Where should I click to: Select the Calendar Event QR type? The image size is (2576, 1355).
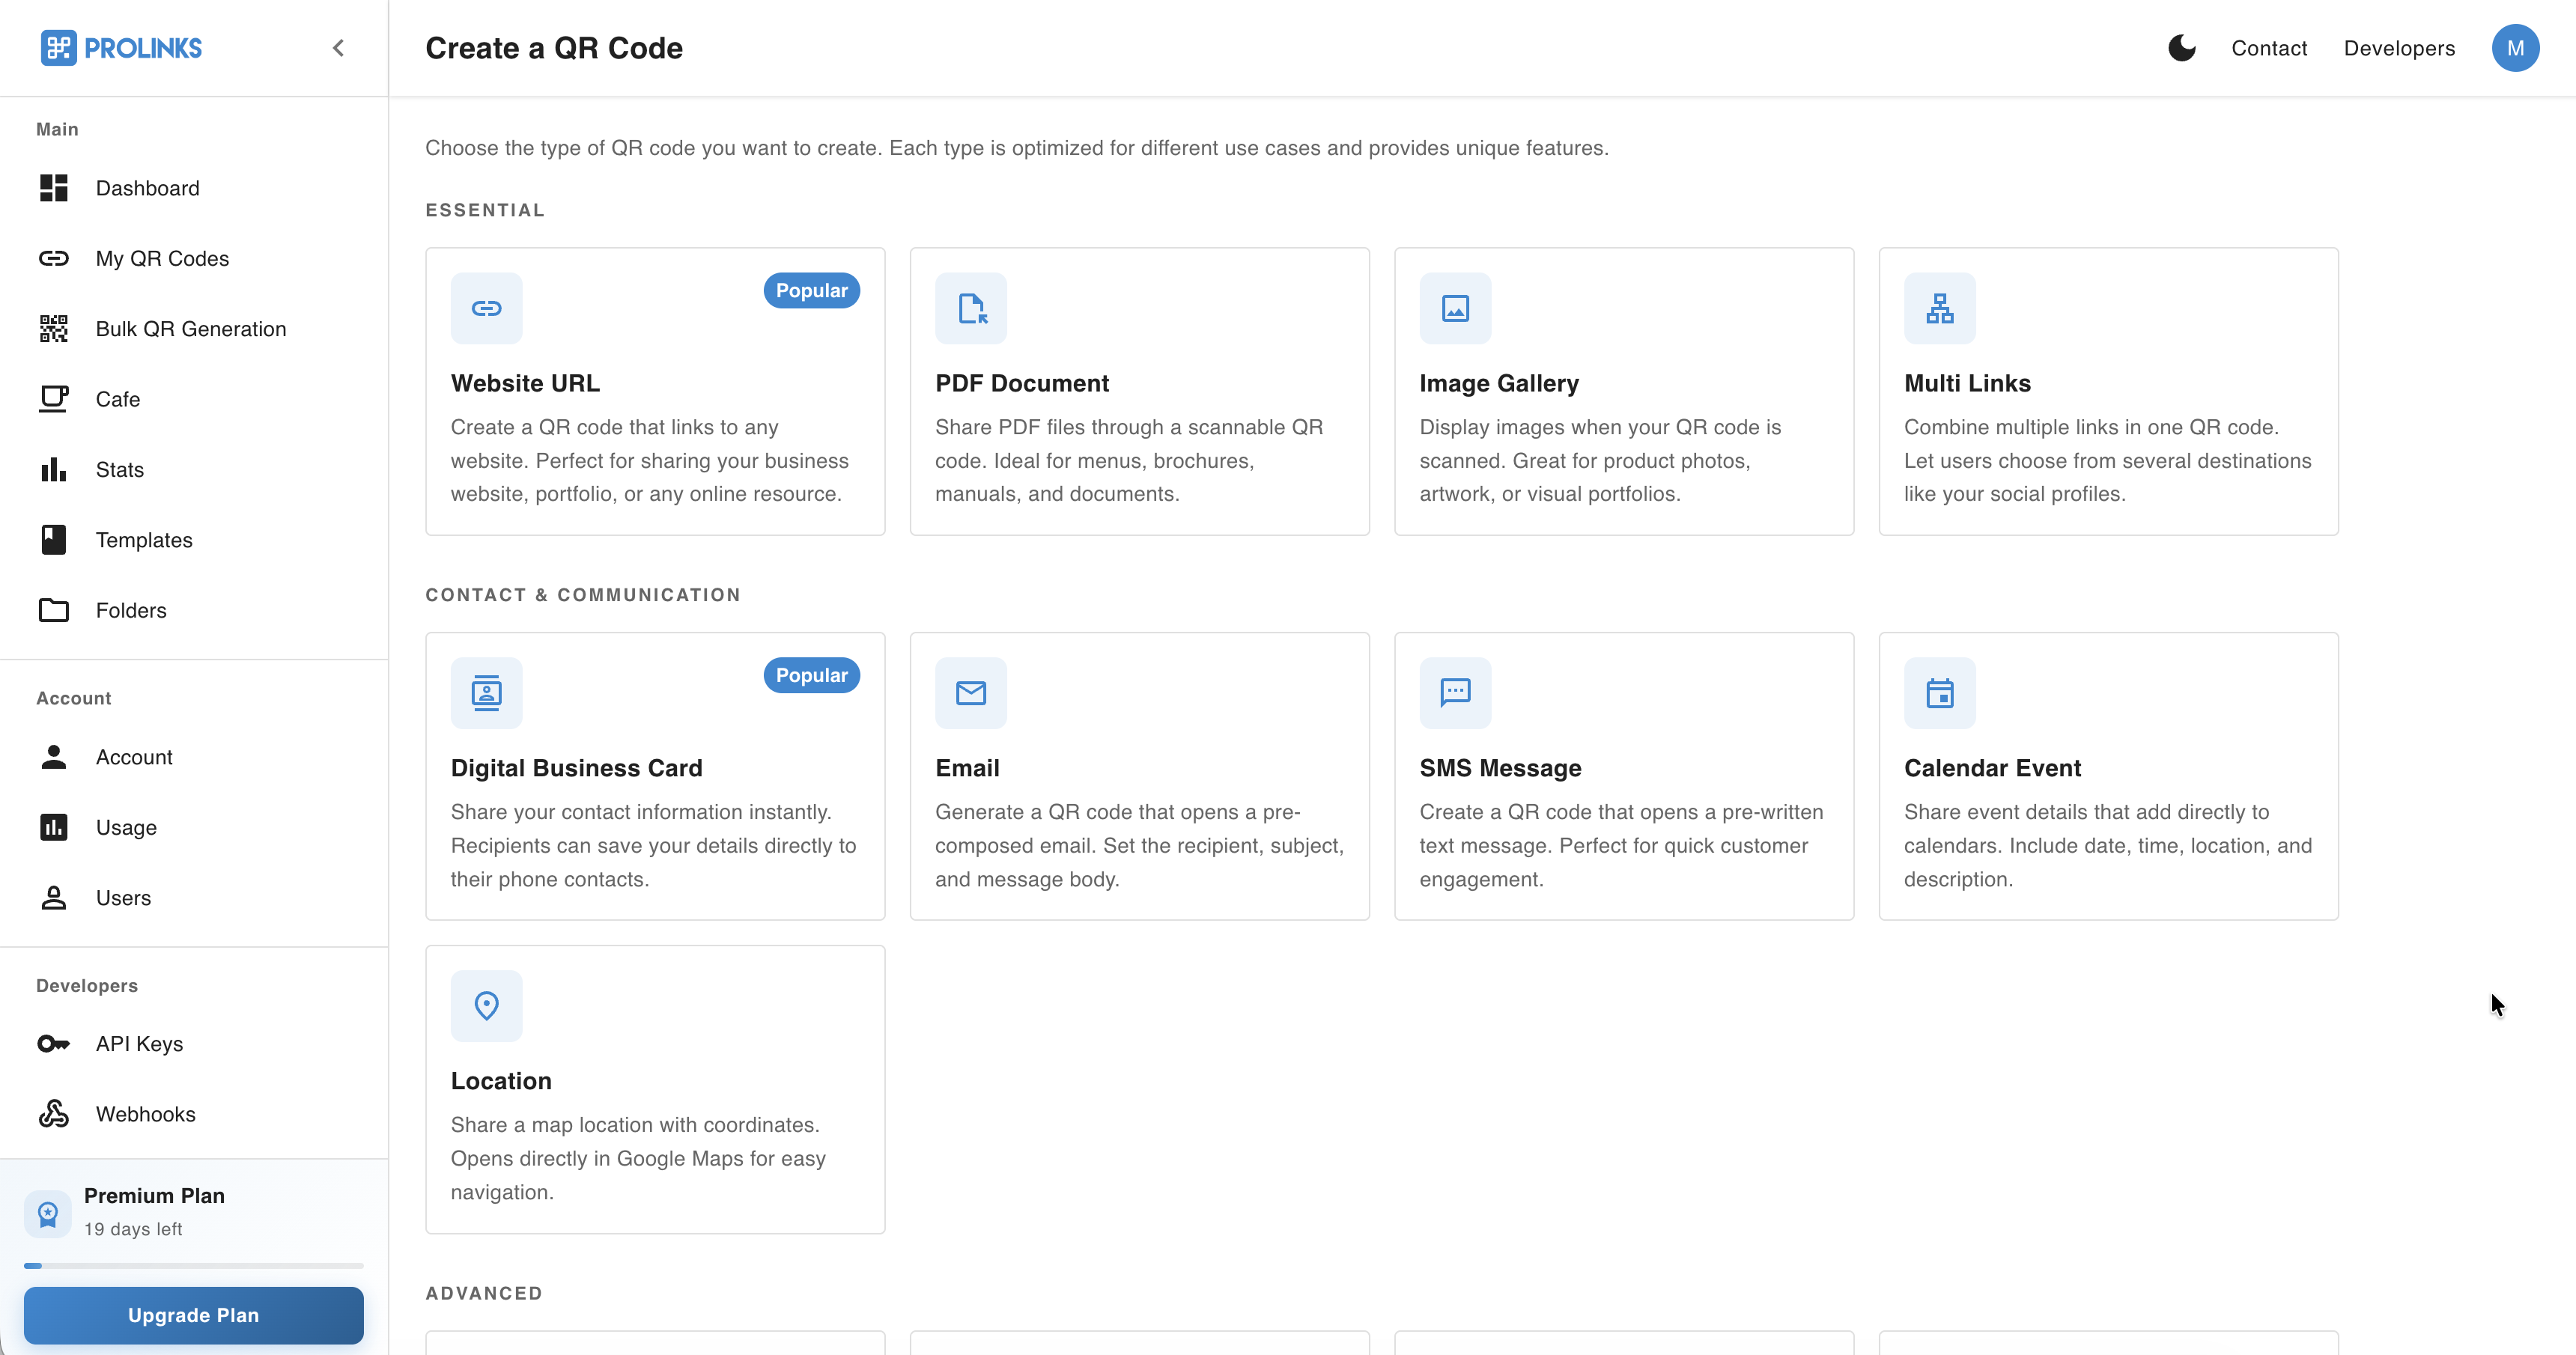click(x=2108, y=776)
